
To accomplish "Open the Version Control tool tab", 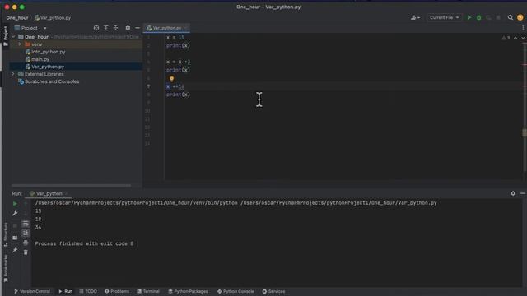I will [x=32, y=291].
